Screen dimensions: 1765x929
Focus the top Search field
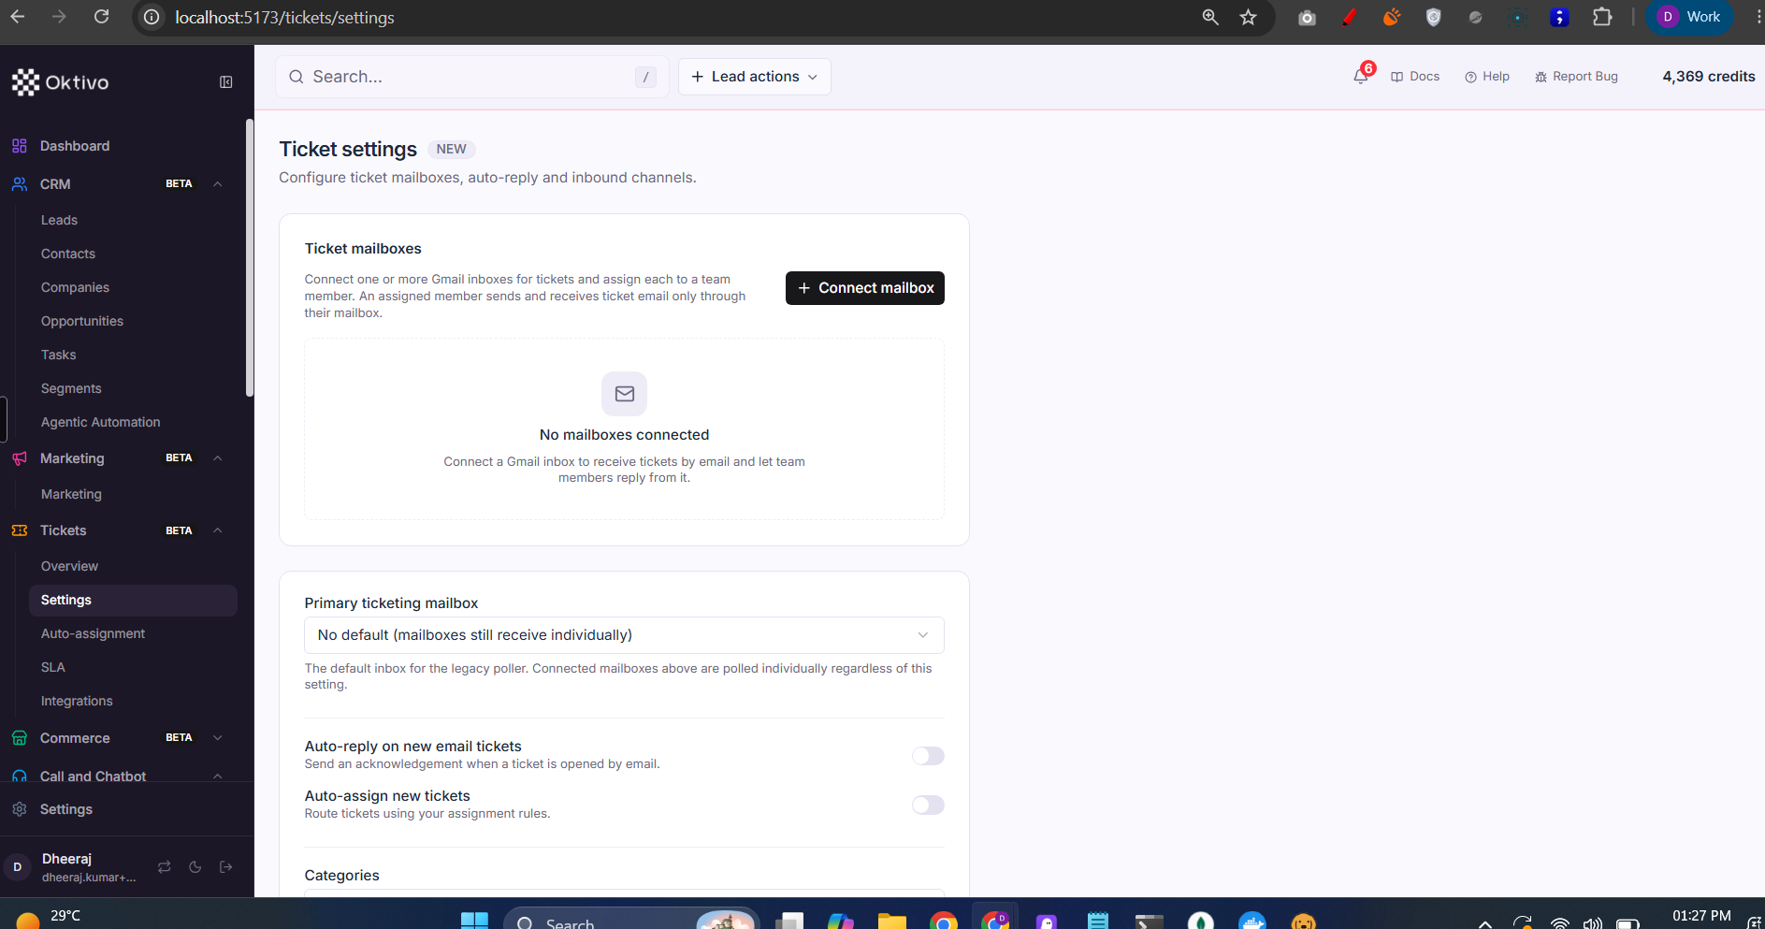tap(471, 77)
